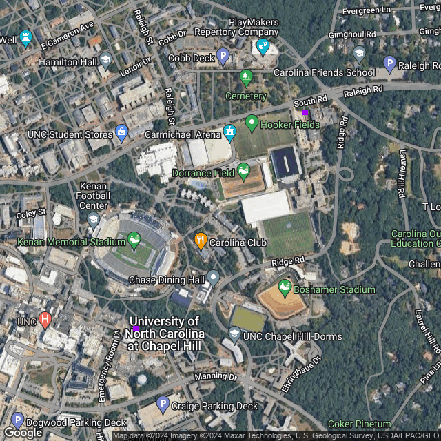Click the Hooker Fields green location pin
Viewport: 441px width, 441px height.
click(252, 123)
